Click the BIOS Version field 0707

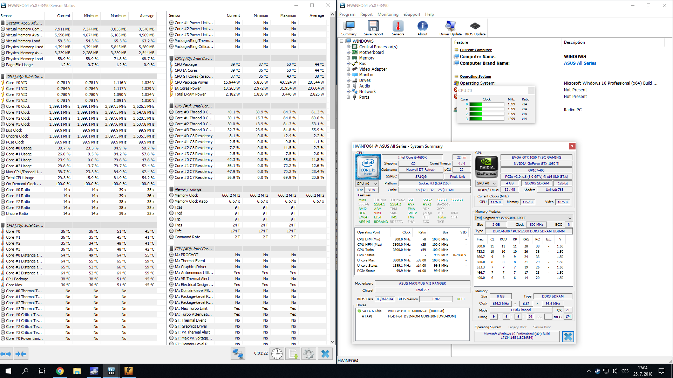[436, 299]
